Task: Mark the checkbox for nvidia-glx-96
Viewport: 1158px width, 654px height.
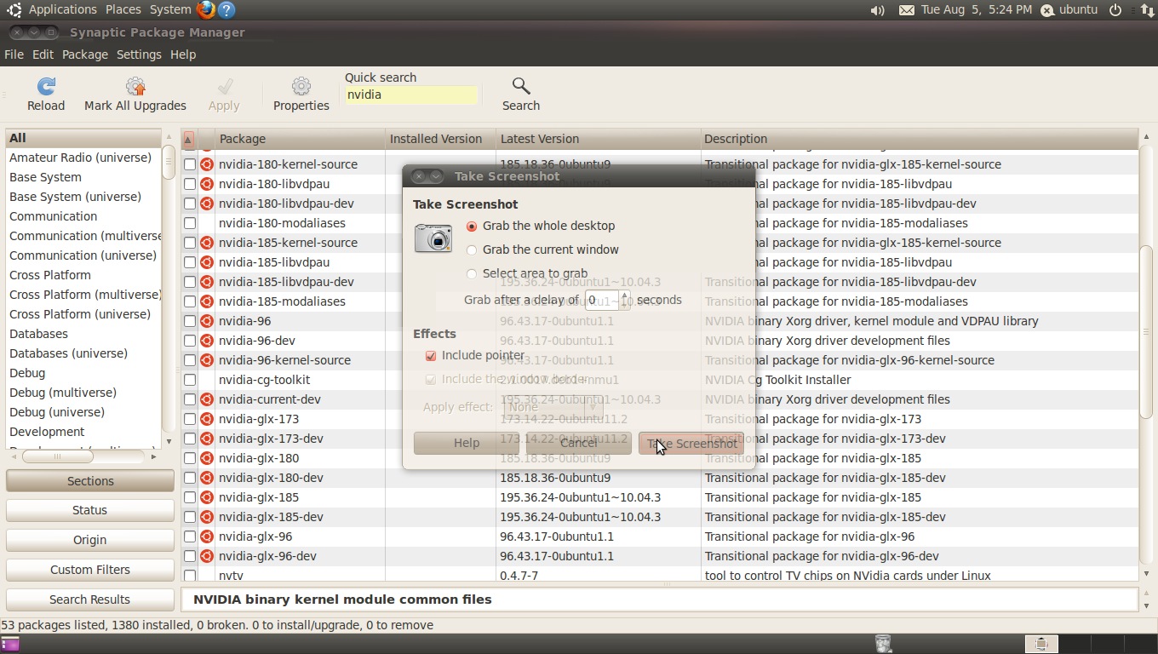Action: point(190,536)
